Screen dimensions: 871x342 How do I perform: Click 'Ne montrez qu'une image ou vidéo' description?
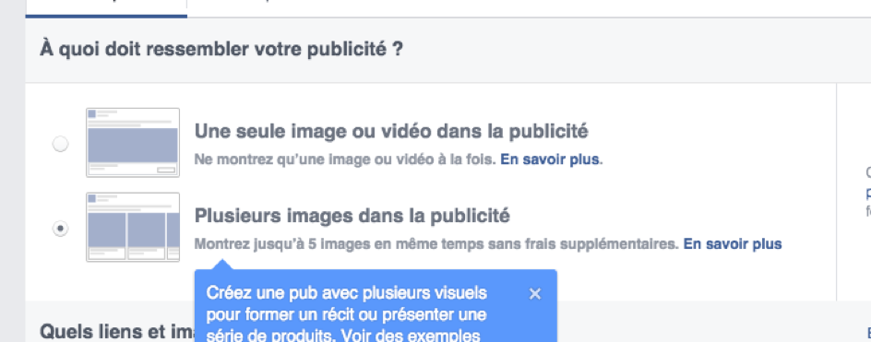[x=344, y=159]
